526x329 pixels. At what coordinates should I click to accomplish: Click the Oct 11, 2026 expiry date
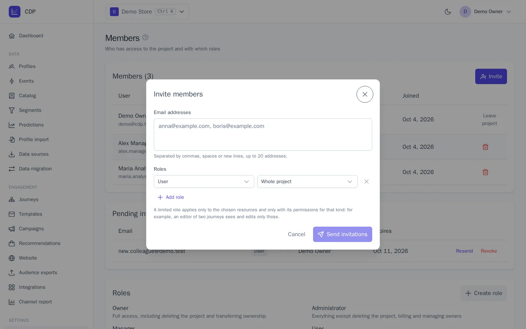(x=390, y=251)
